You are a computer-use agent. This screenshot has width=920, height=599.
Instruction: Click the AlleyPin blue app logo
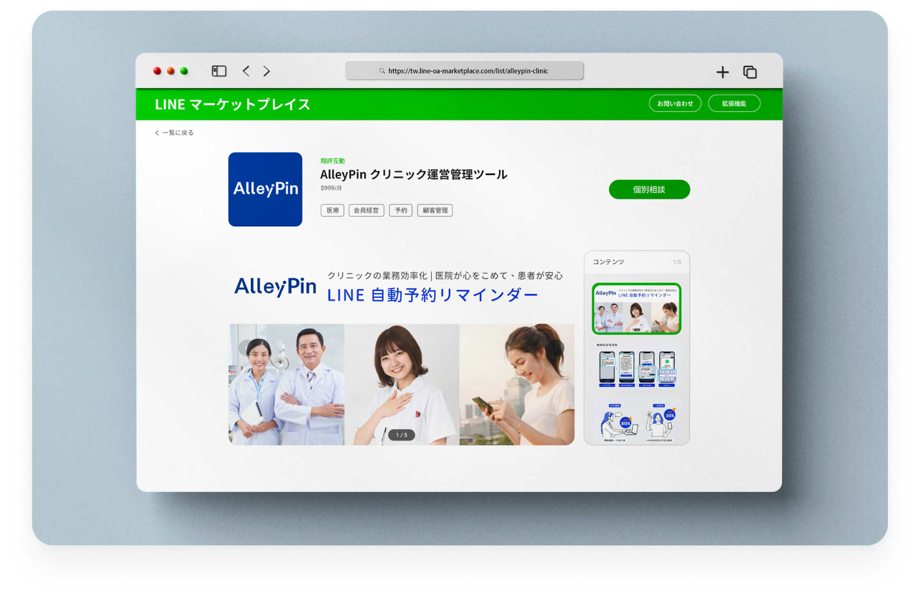coord(265,189)
